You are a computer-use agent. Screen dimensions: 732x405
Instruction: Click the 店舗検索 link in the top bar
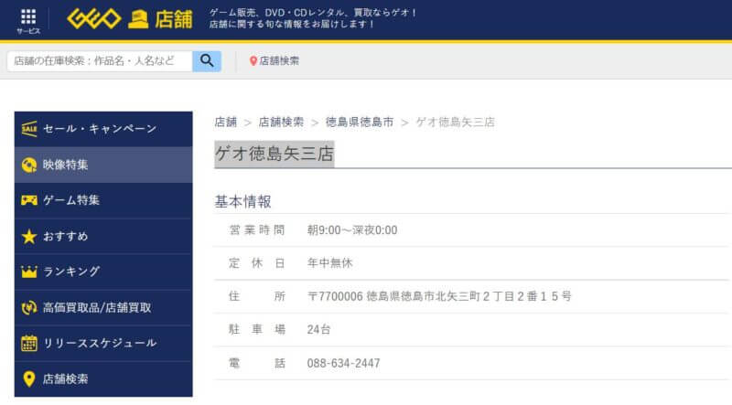279,61
